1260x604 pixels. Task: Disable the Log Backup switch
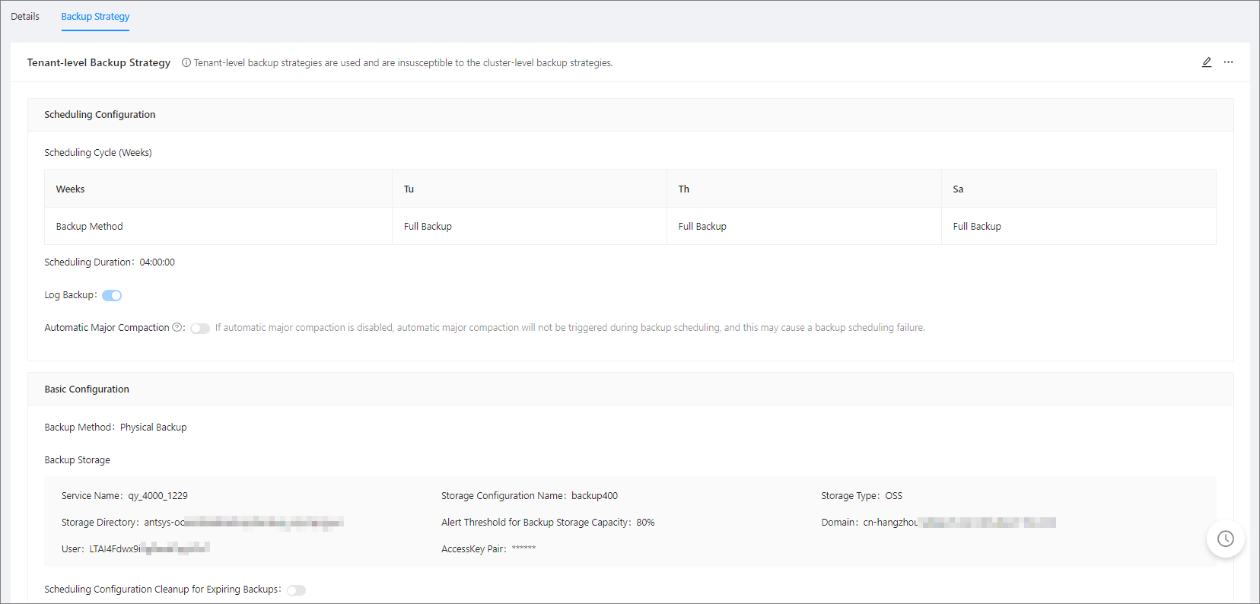pos(112,296)
